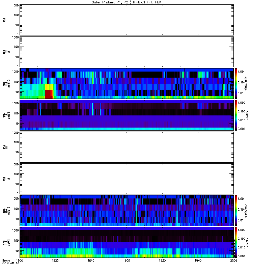Screen dimensions: 253x270
Task: Click the thc fbk scm1 nT color bar
Action: [236, 242]
